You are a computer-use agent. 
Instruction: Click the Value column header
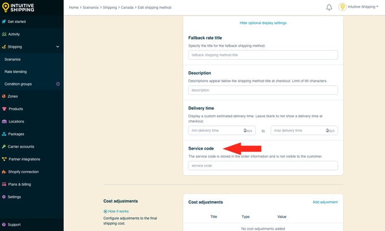(x=282, y=217)
